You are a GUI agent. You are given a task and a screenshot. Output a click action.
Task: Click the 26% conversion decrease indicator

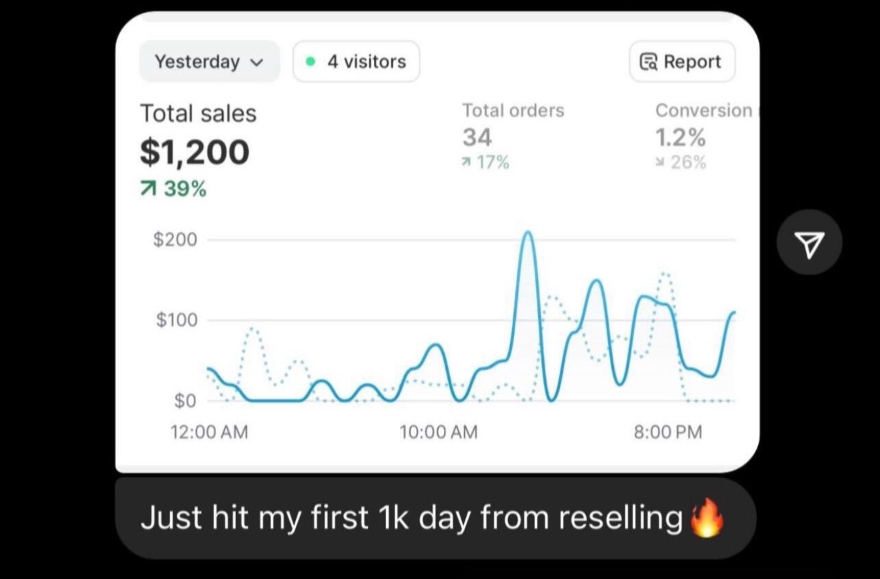pyautogui.click(x=681, y=162)
